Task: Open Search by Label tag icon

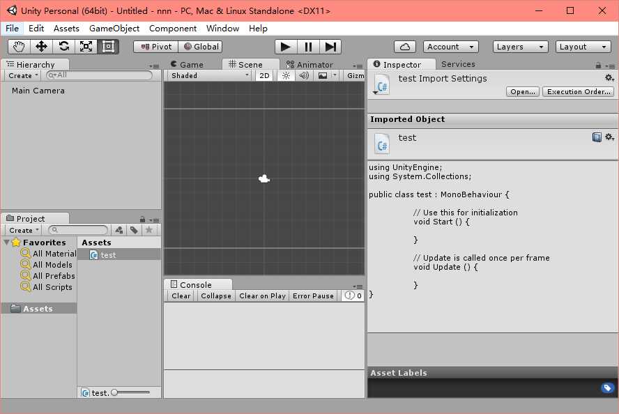Action: click(x=134, y=230)
